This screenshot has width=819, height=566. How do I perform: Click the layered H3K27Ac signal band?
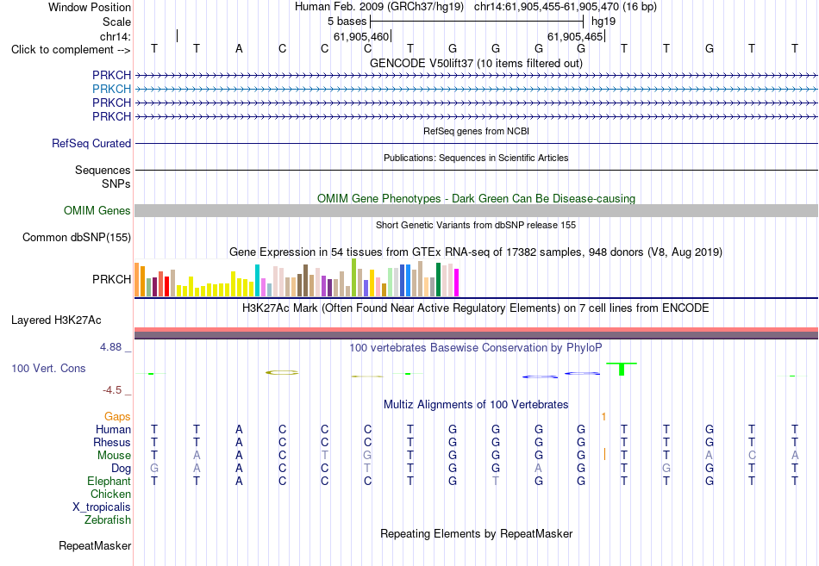coord(476,333)
